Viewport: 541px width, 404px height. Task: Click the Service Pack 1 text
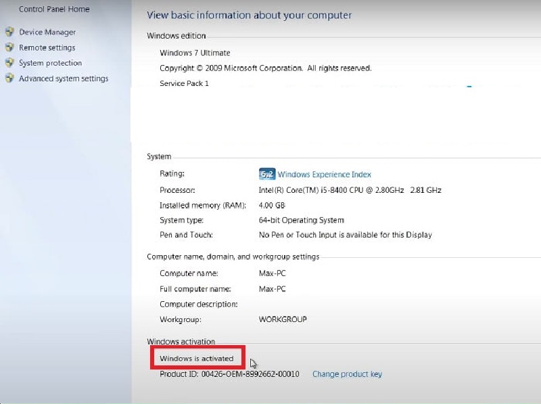184,83
